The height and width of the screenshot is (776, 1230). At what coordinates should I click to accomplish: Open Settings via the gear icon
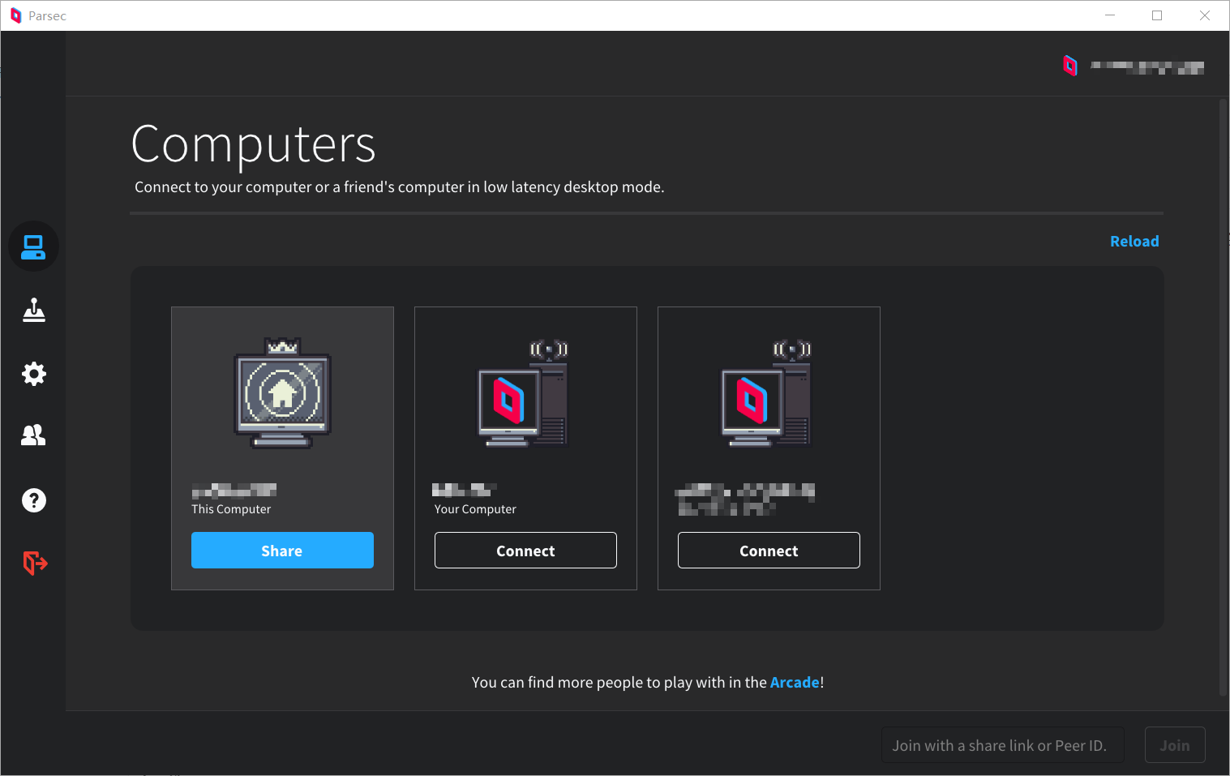pos(33,374)
